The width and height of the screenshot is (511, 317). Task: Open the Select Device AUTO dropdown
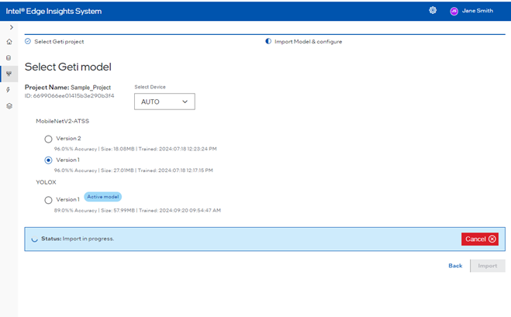click(x=164, y=102)
